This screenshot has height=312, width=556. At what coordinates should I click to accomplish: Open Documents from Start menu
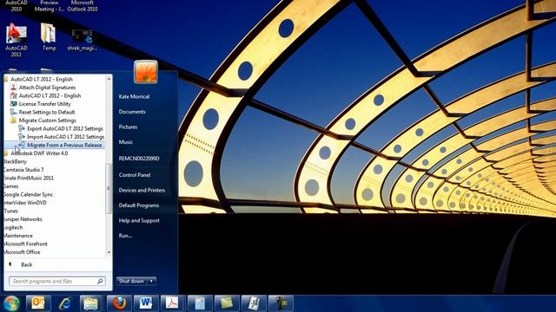point(132,112)
